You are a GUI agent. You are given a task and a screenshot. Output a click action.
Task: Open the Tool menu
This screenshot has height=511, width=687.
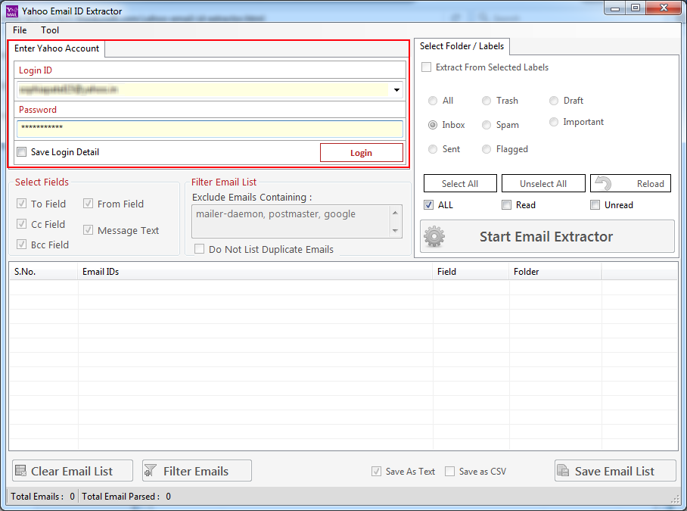(50, 30)
